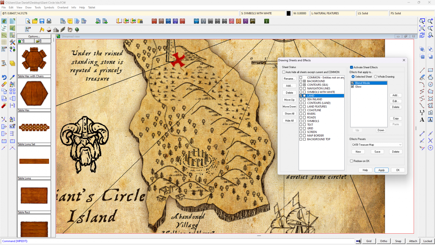The height and width of the screenshot is (245, 435).
Task: Select the 'Selected Sheet' radio button
Action: pyautogui.click(x=353, y=77)
